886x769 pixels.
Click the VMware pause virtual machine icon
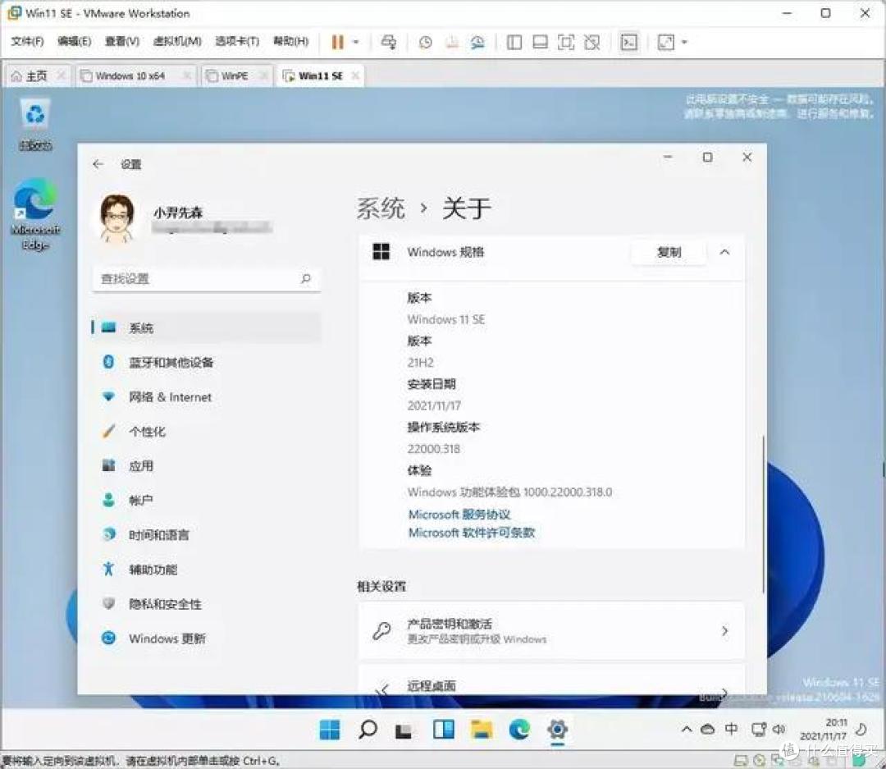click(x=337, y=42)
